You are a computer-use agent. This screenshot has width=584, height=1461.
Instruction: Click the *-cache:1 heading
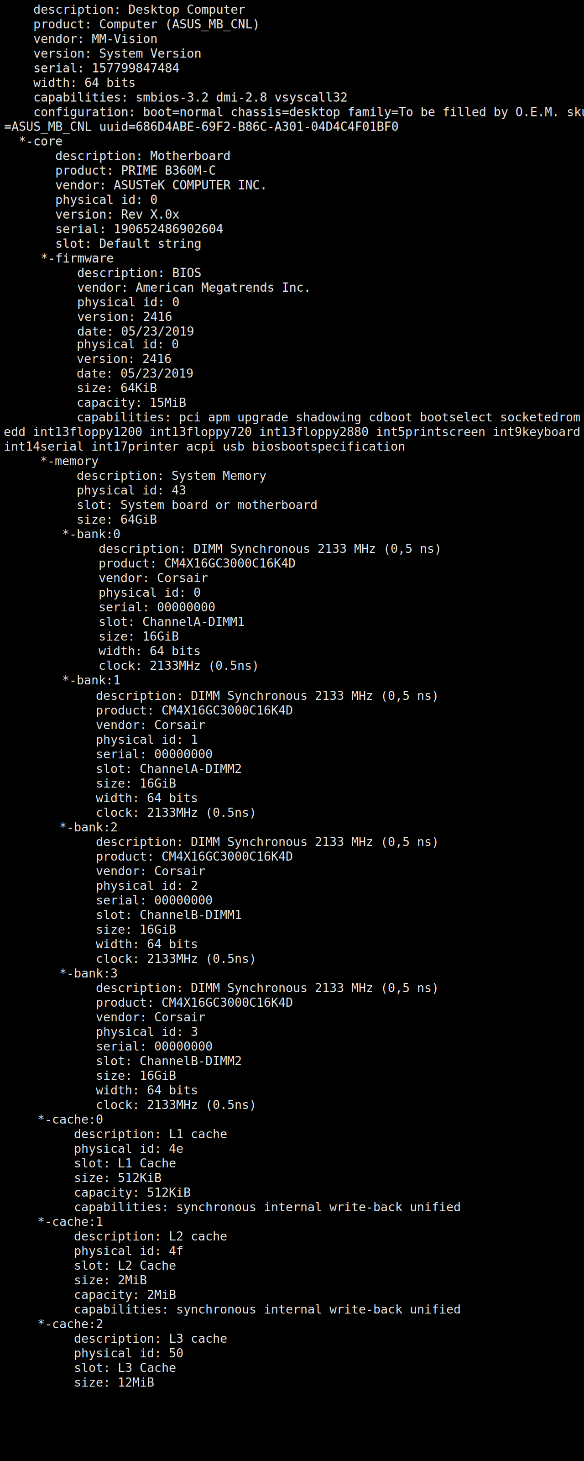[70, 1222]
